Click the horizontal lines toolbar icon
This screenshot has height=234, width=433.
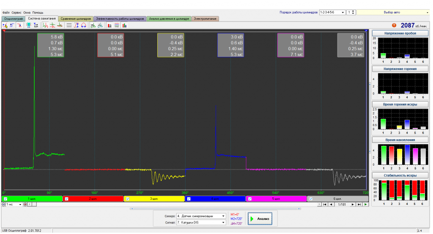69,25
